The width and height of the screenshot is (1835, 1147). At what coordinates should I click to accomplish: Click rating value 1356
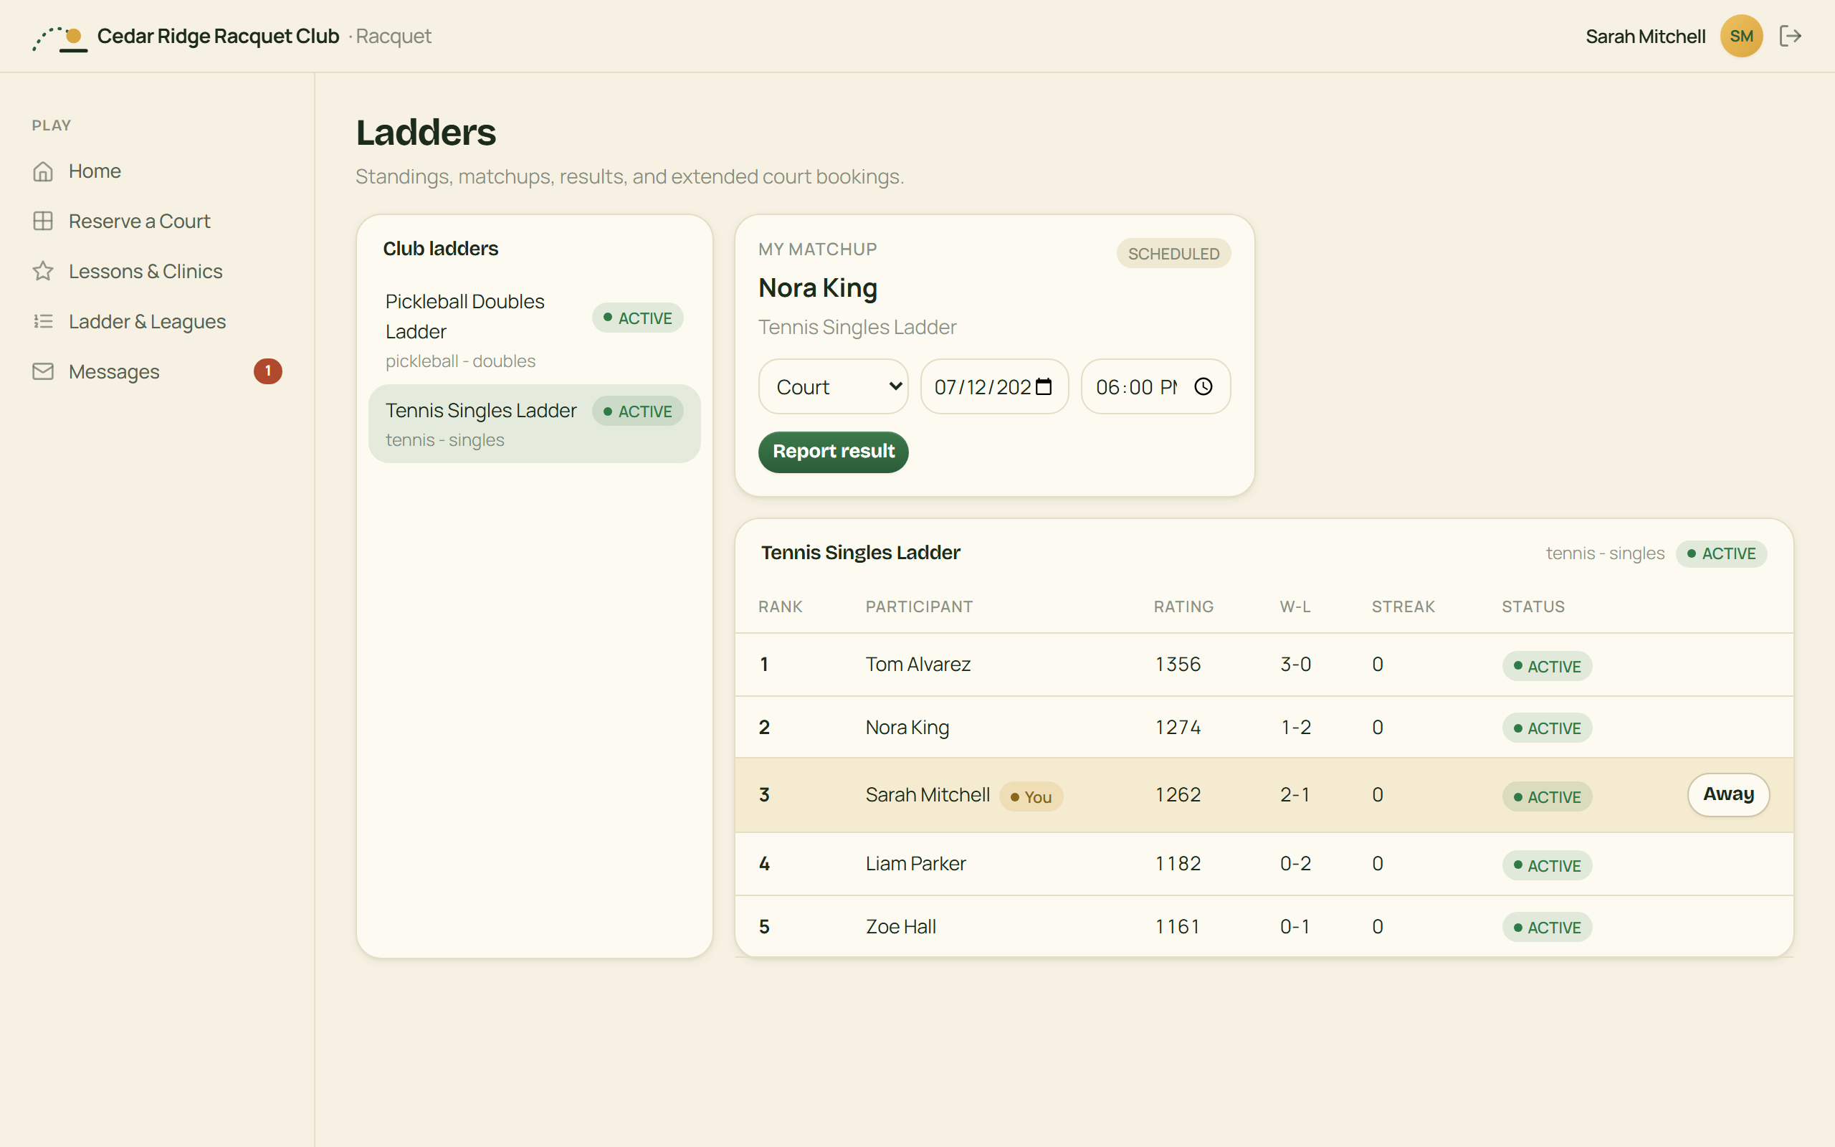pos(1178,664)
